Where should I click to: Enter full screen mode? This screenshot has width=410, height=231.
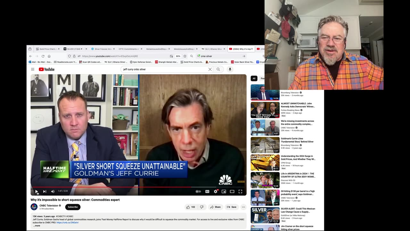[240, 192]
